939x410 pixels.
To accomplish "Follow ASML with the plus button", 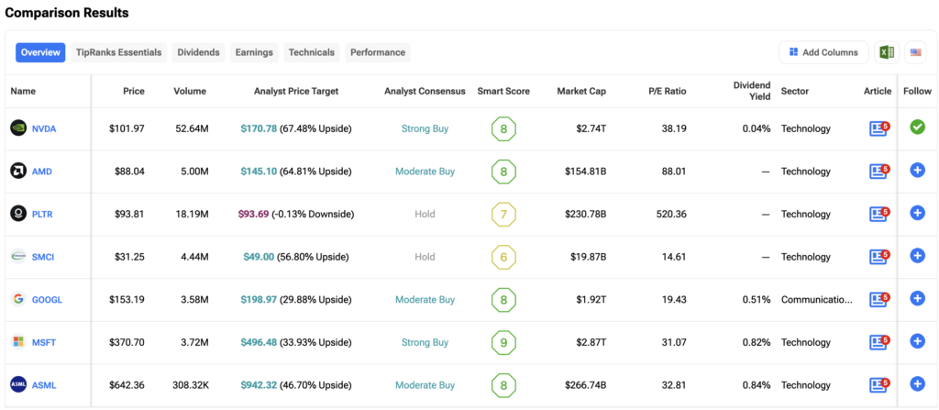I will [x=917, y=384].
